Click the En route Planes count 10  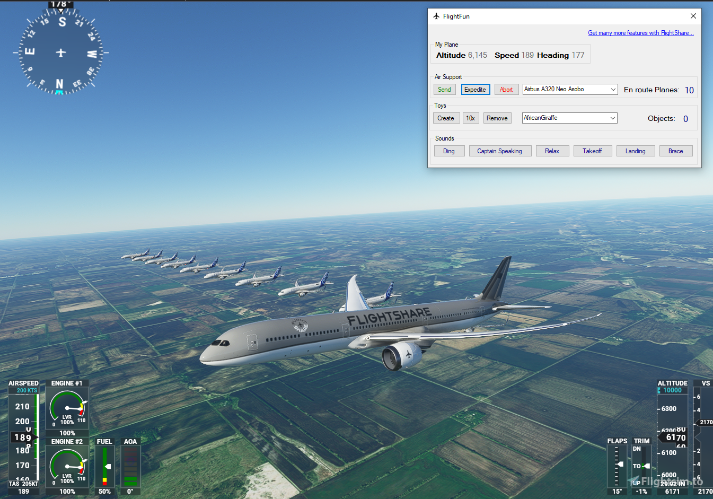click(689, 90)
